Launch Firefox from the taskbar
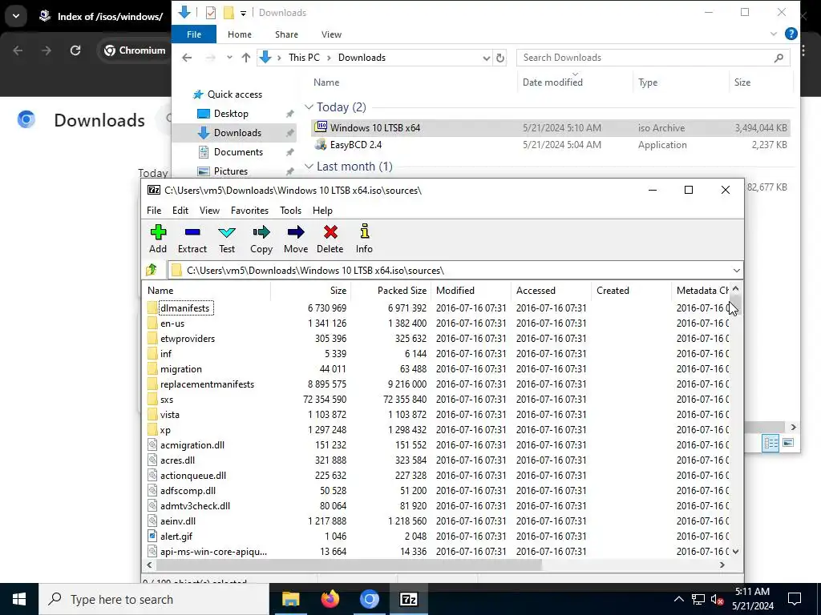821x615 pixels. [330, 599]
